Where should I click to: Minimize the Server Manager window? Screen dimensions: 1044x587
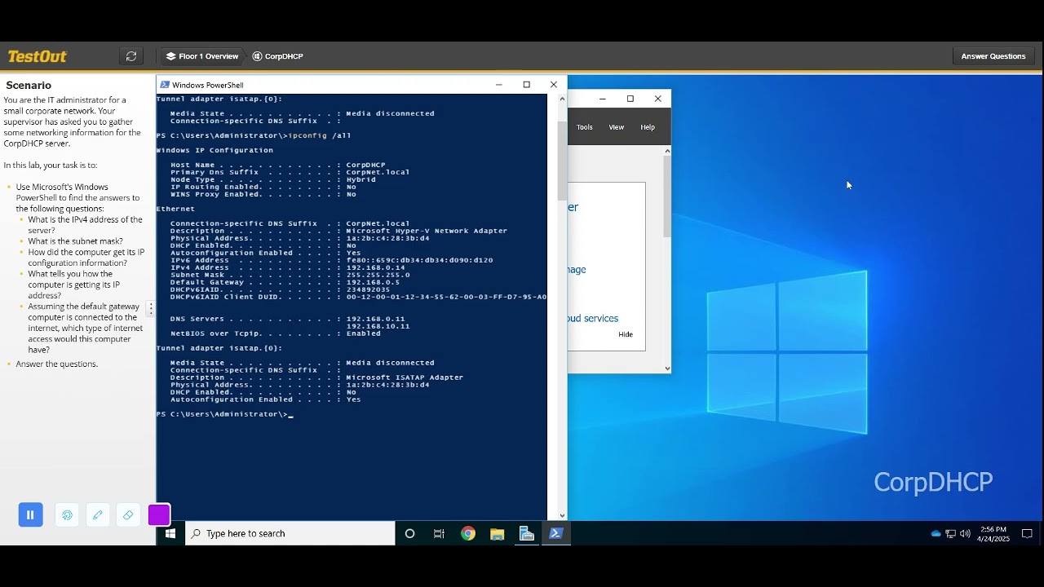tap(603, 99)
